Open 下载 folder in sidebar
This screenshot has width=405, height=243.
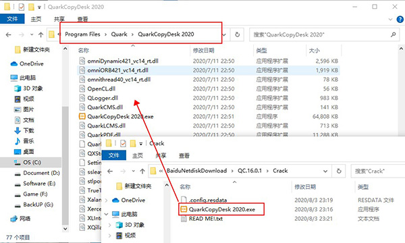click(x=24, y=130)
